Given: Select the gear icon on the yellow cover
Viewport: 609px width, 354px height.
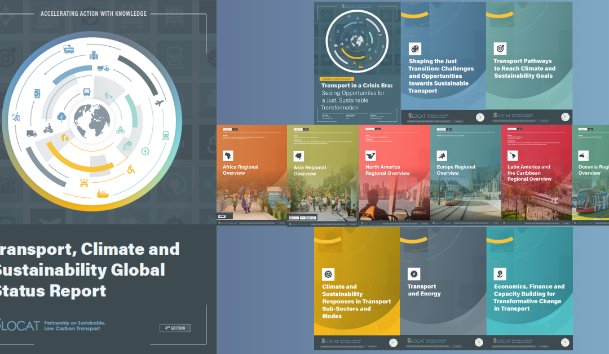Looking at the screenshot, I should 328,274.
